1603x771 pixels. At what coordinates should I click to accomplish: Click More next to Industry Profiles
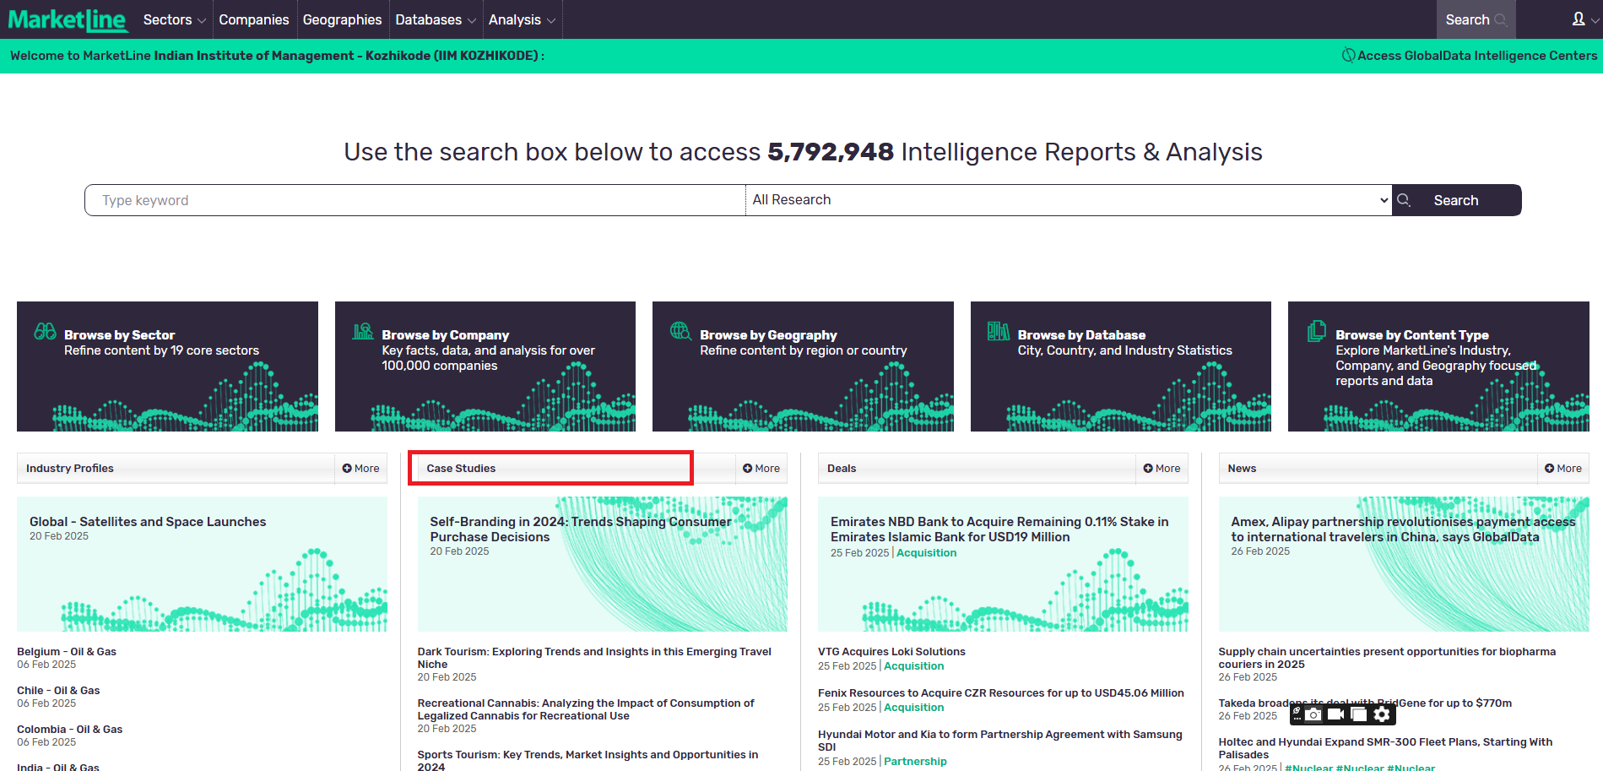(361, 469)
